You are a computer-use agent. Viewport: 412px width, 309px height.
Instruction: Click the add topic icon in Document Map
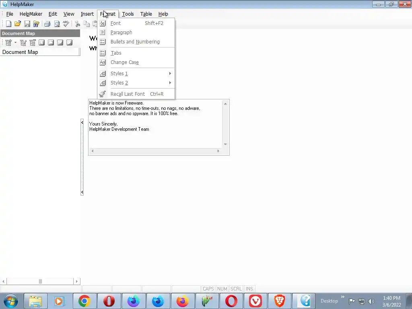coord(9,43)
